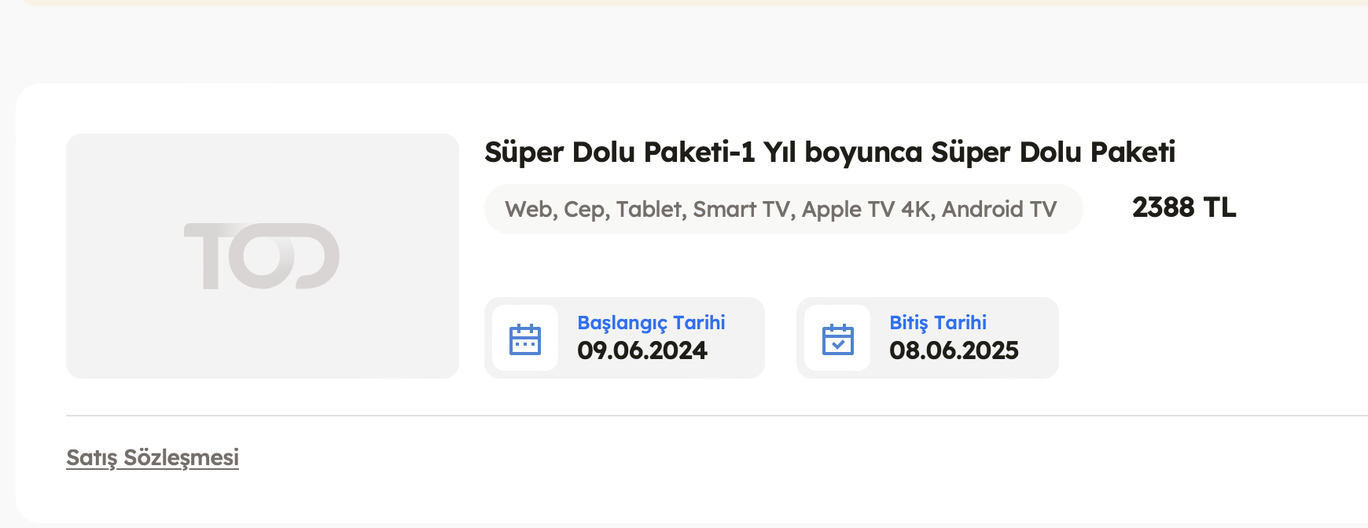Click the Bitiş Tarihi label

click(x=938, y=323)
